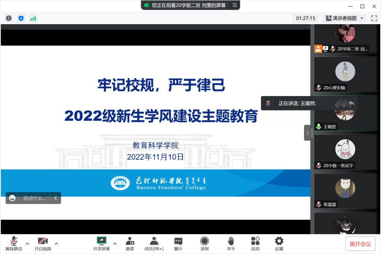Unmute microphone with 解除静音
Image resolution: width=381 pixels, height=254 pixels.
[14, 244]
